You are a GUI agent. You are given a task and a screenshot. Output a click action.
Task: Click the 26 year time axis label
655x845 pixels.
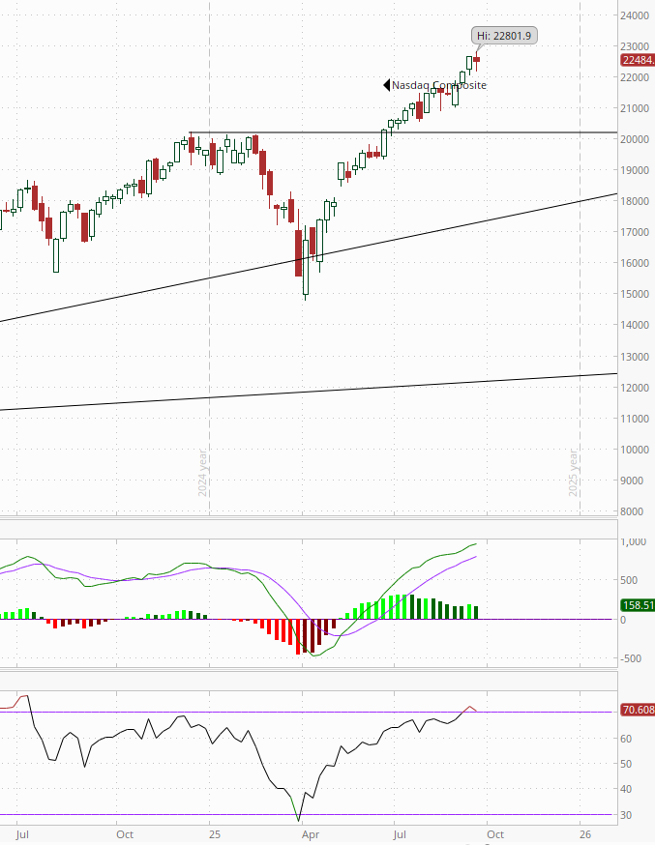coord(585,834)
